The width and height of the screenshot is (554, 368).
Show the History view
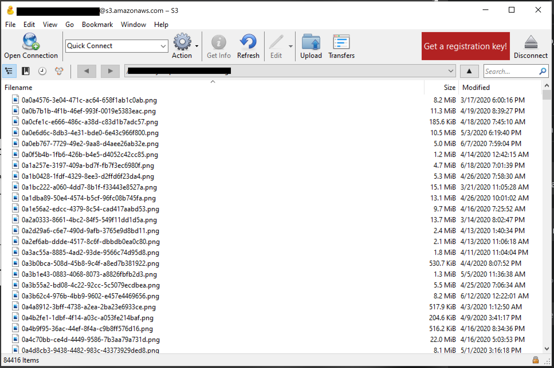click(x=42, y=71)
